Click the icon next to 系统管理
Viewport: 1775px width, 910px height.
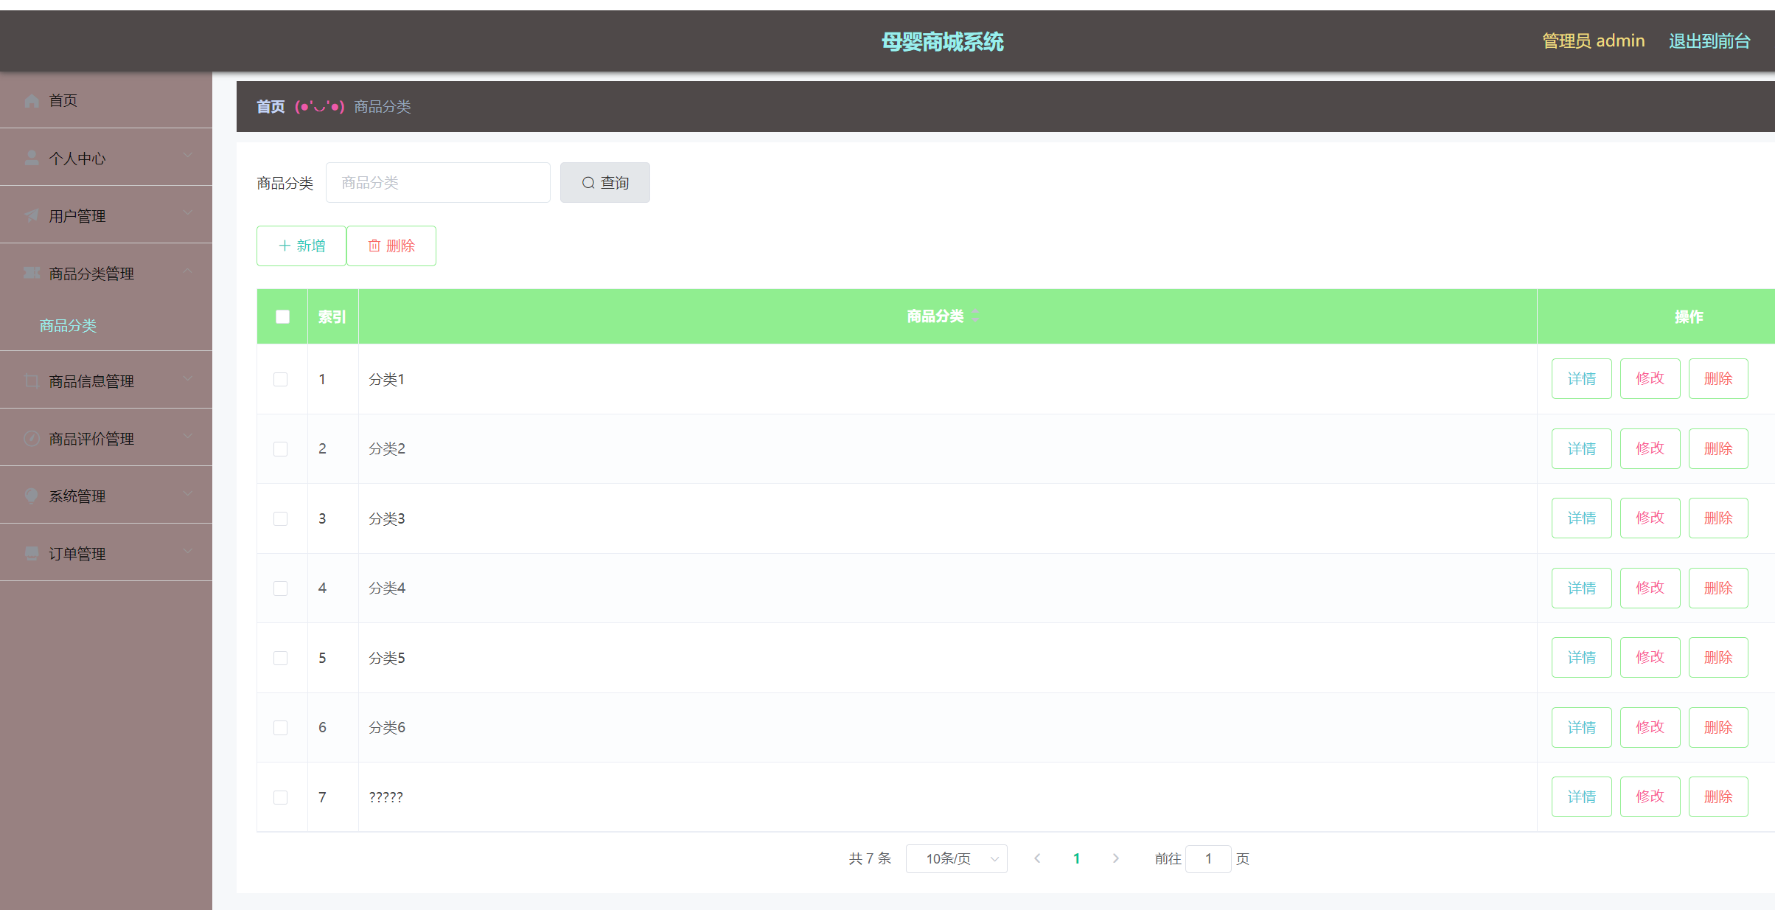[x=32, y=496]
